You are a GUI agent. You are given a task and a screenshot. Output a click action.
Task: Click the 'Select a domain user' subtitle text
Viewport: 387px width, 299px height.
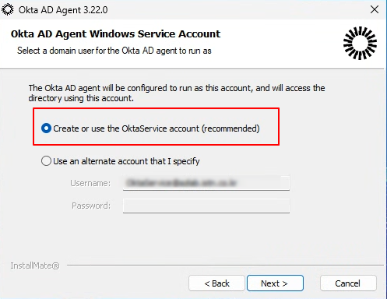[114, 51]
